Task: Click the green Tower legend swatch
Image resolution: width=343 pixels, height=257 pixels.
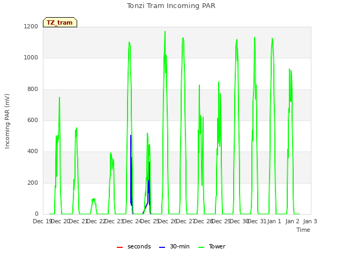Action: click(x=201, y=247)
